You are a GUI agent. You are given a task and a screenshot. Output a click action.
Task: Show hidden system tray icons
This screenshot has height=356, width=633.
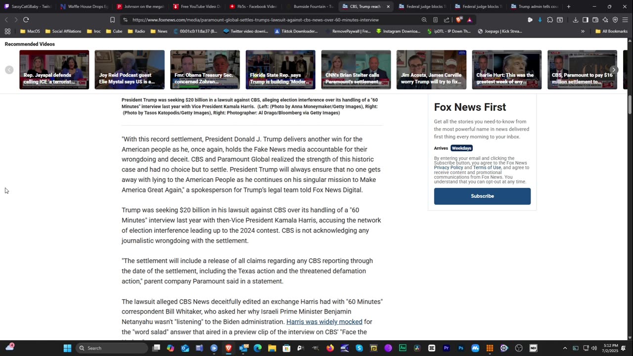pyautogui.click(x=565, y=348)
